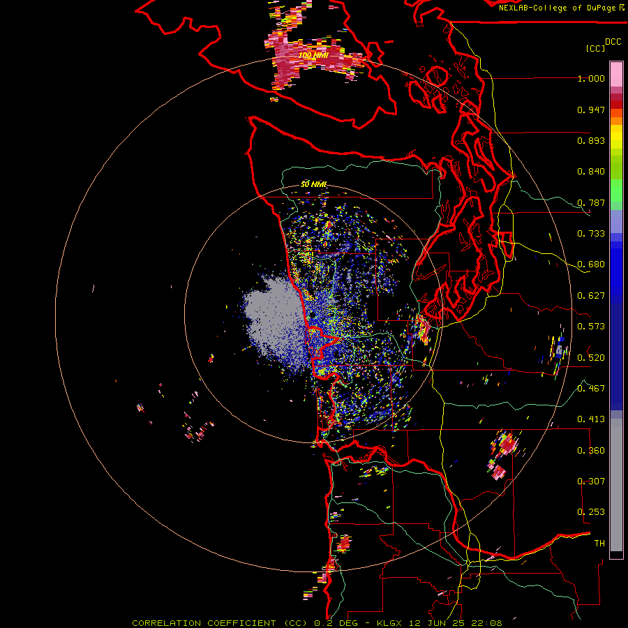628x628 pixels.
Task: Click the pink top segment of the color bar
Action: [616, 74]
